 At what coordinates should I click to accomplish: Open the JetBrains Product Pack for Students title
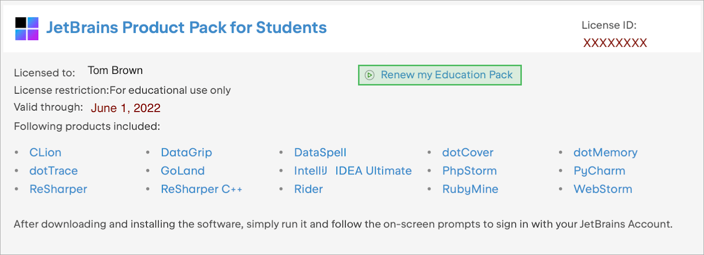pos(186,28)
